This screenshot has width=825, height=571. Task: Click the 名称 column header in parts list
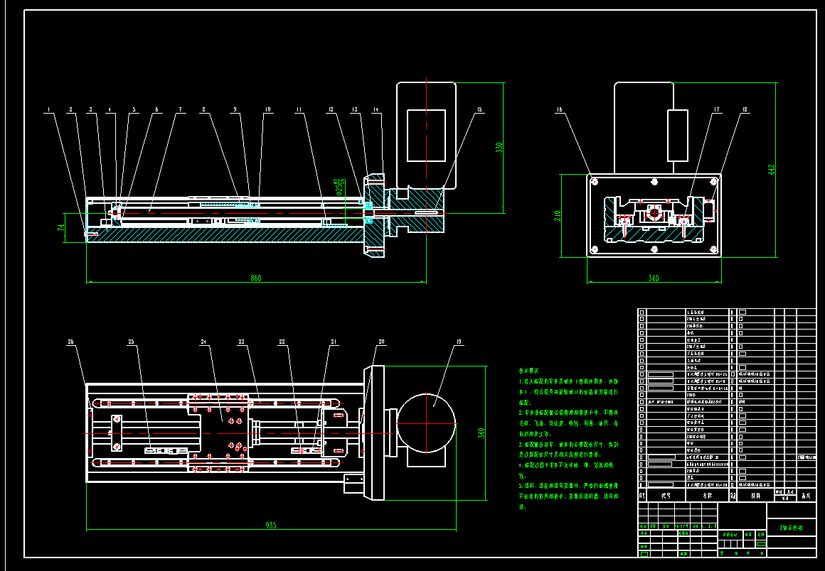pyautogui.click(x=707, y=495)
